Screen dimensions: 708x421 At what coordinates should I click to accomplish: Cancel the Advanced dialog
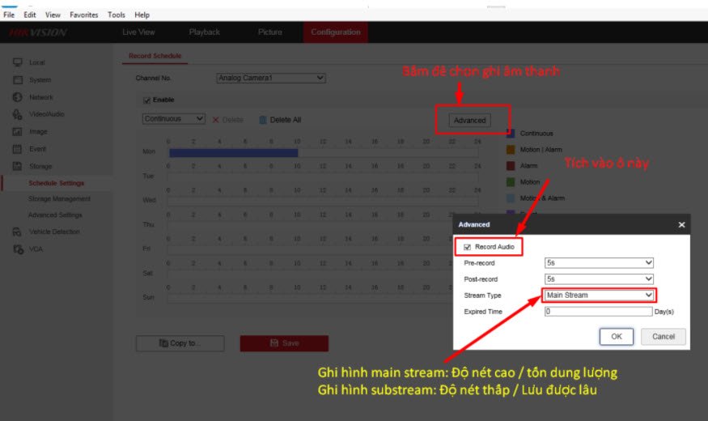[x=663, y=336]
